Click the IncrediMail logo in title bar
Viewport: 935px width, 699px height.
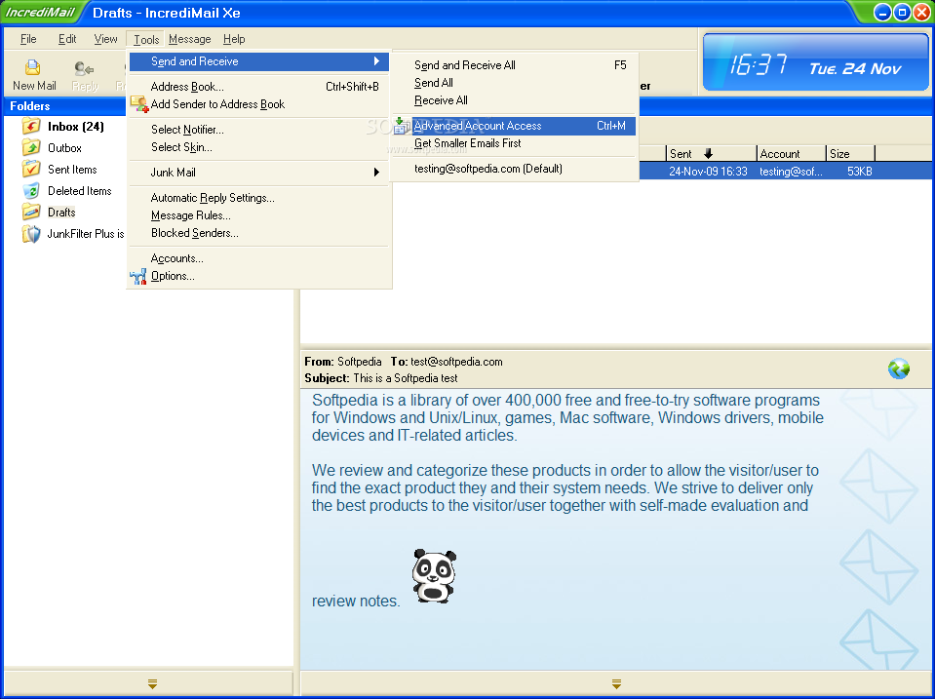(x=40, y=12)
